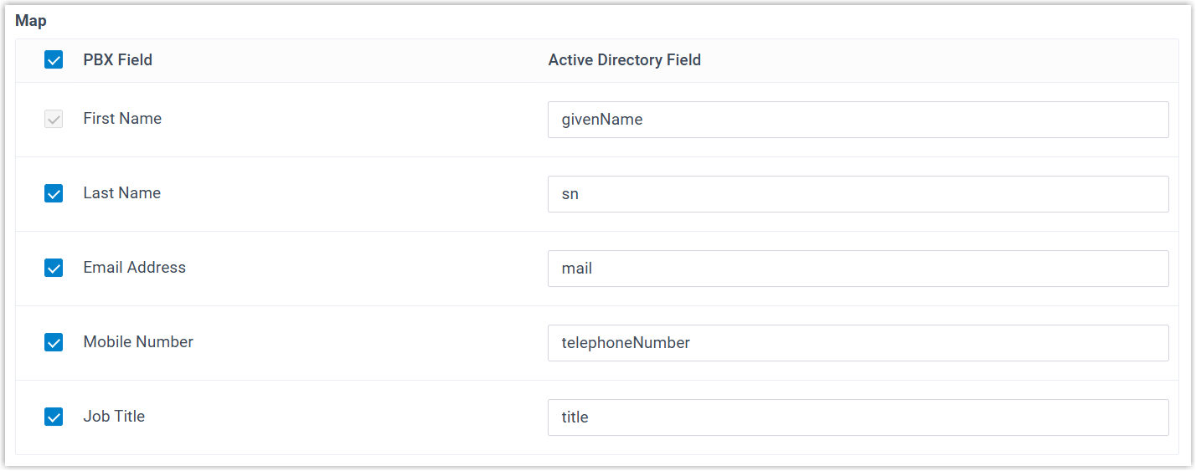Click the givenName input field
This screenshot has width=1196, height=471.
(858, 120)
